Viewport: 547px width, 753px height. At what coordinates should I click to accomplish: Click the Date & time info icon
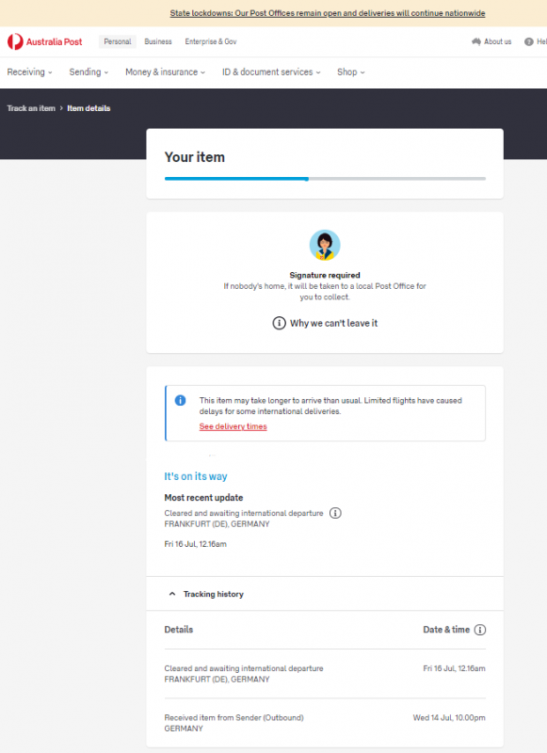pos(480,630)
